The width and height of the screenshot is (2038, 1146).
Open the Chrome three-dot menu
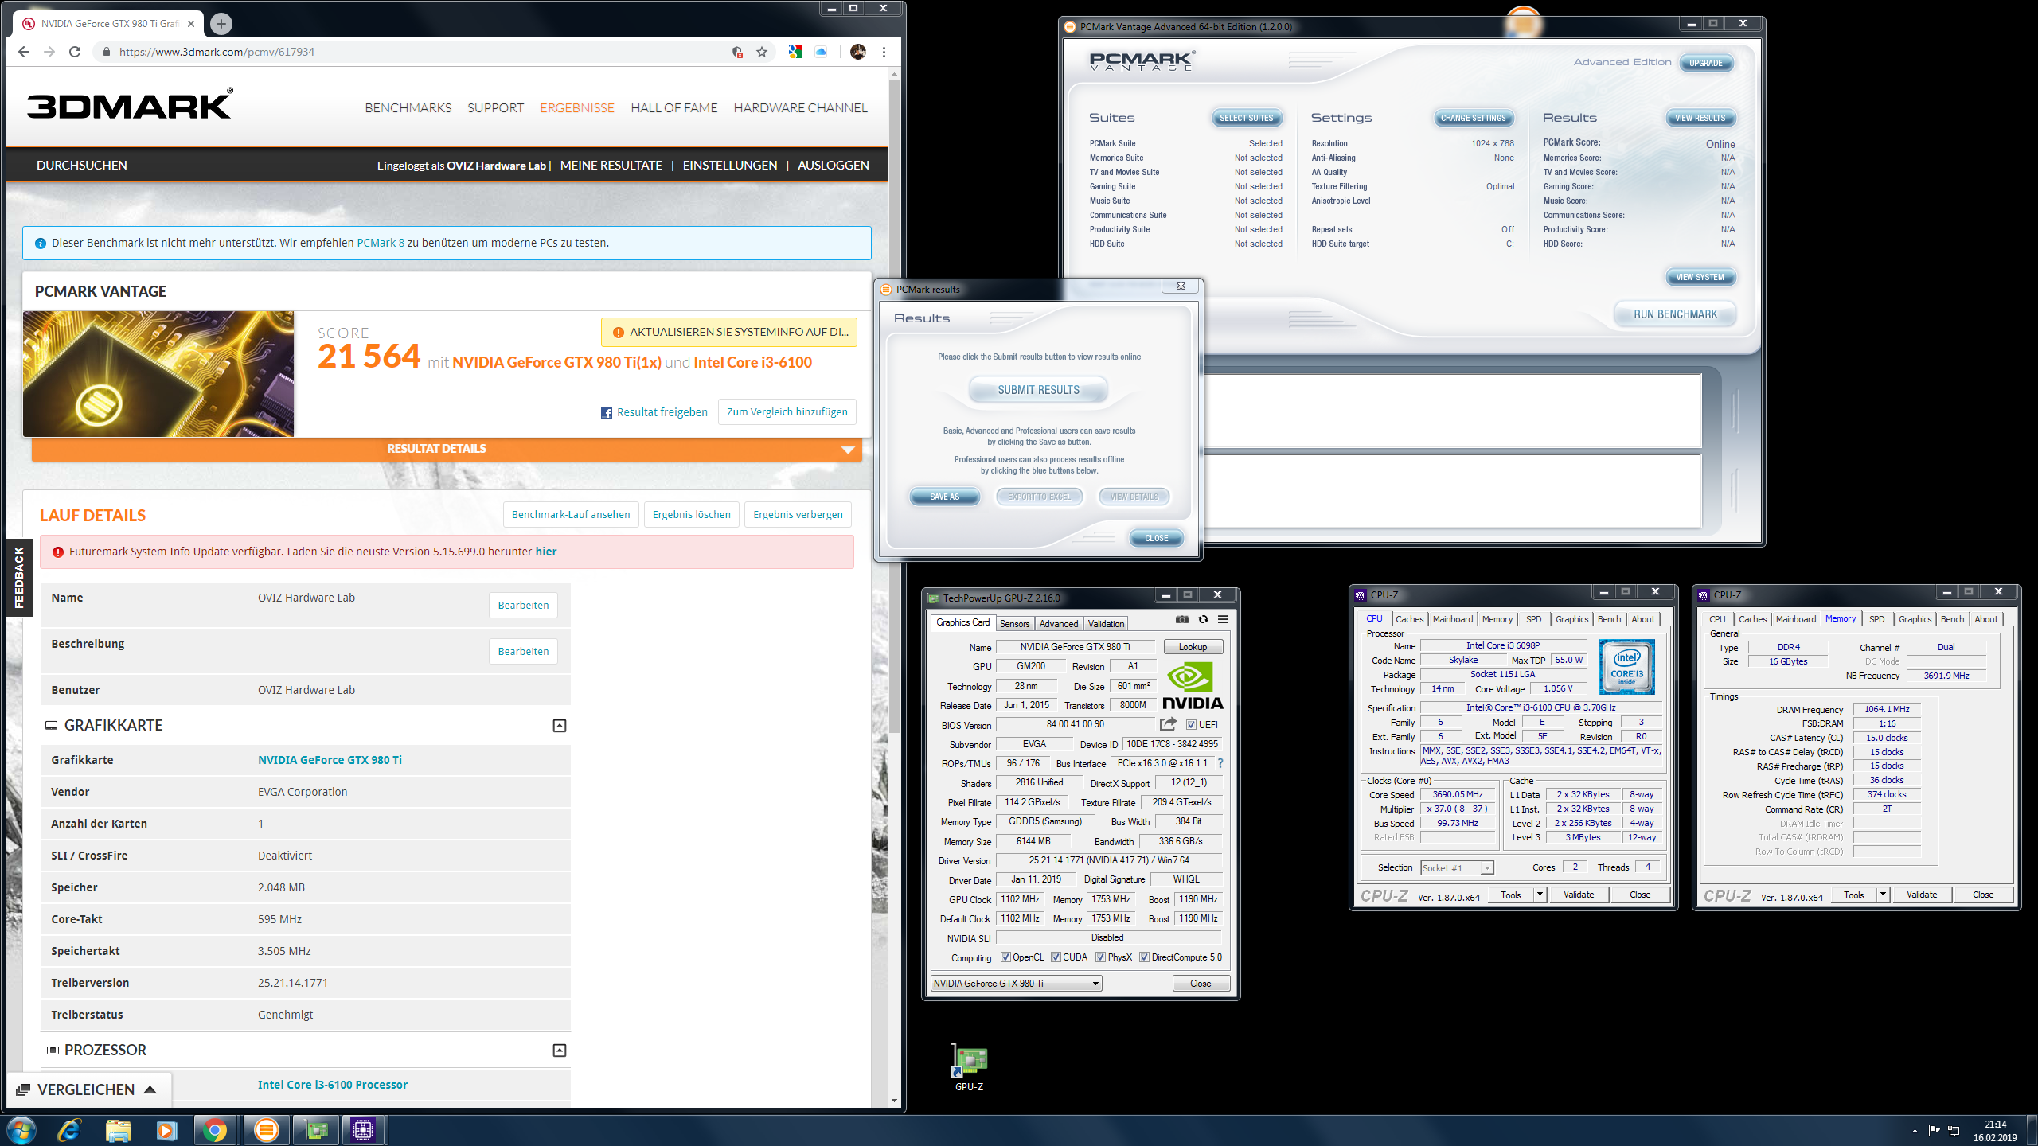point(884,52)
